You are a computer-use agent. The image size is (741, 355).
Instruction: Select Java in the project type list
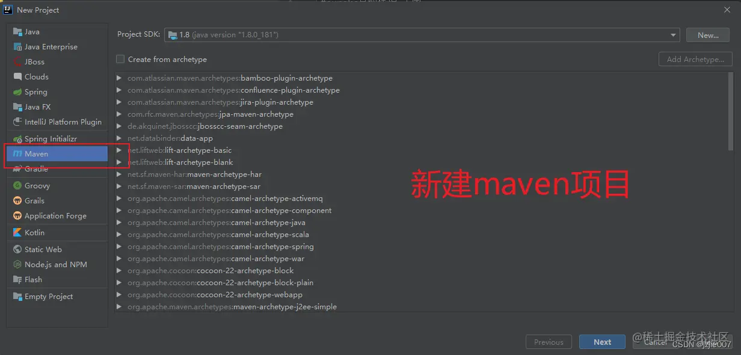(57, 31)
